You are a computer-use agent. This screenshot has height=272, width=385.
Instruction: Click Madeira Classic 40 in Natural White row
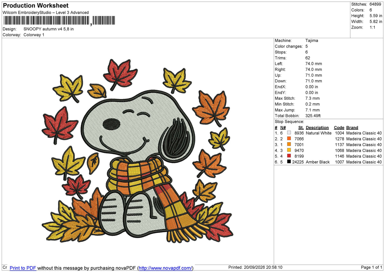point(364,133)
